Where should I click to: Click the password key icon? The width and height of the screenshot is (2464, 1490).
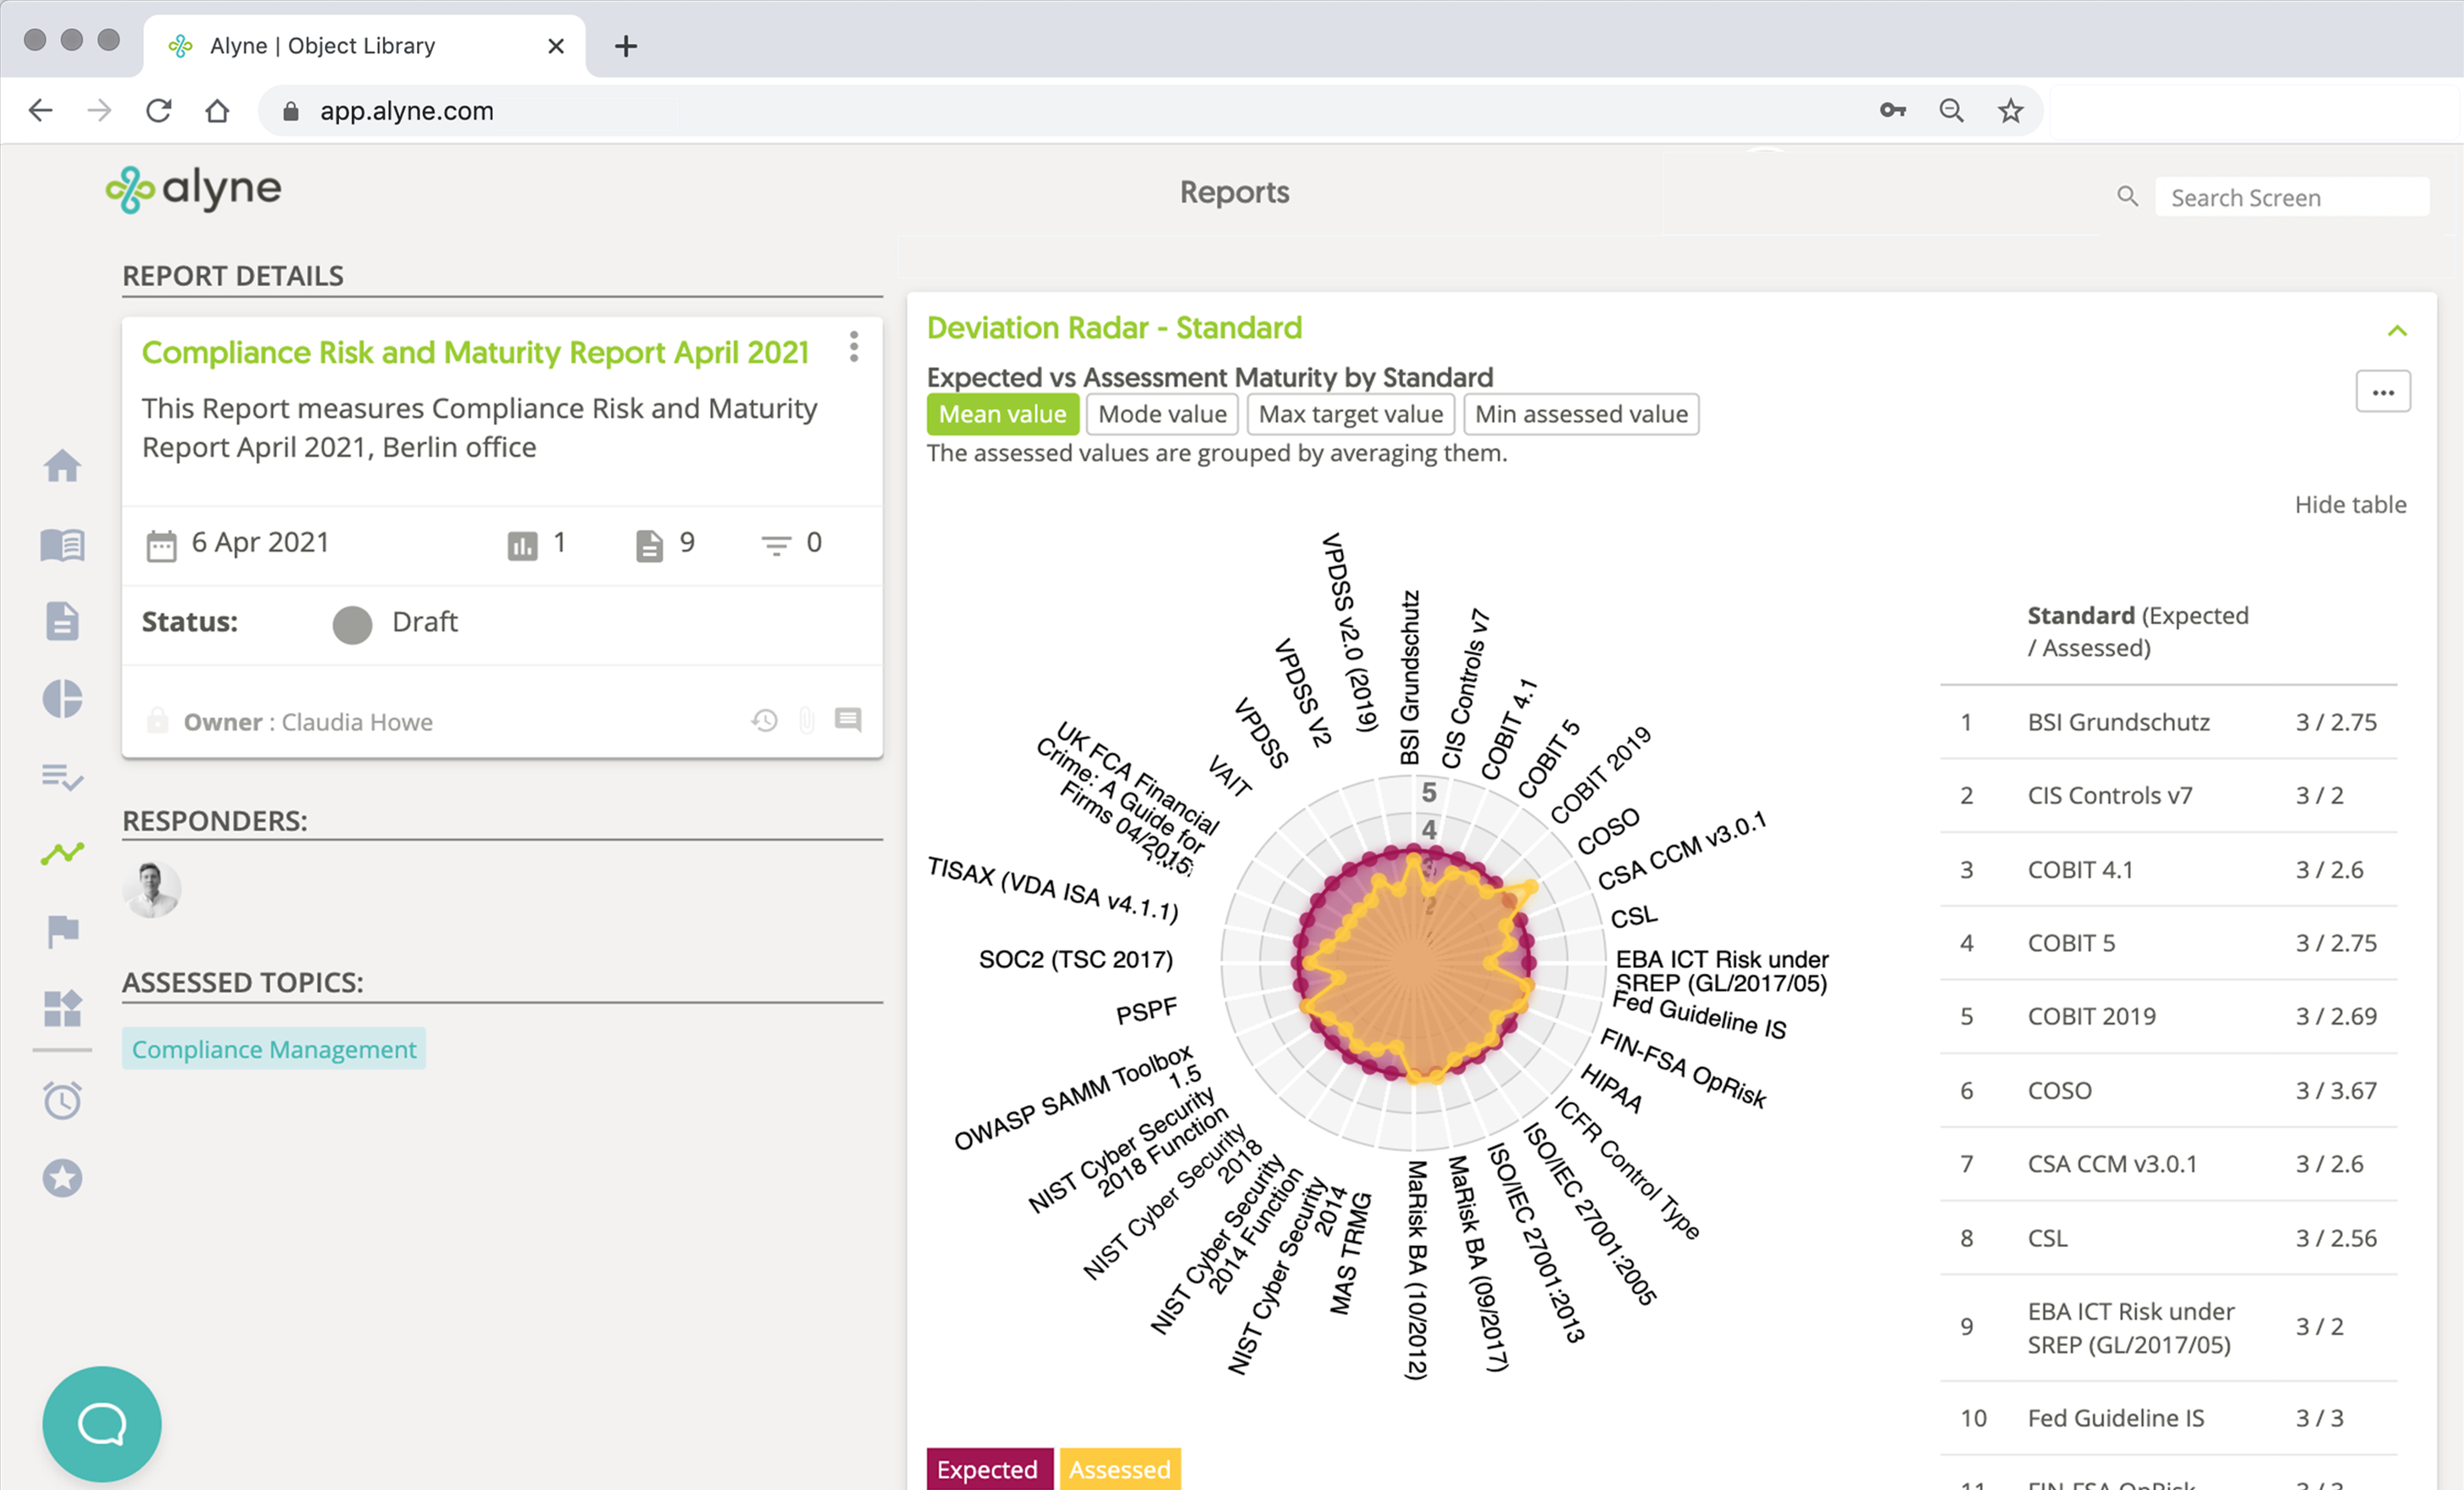tap(1892, 110)
